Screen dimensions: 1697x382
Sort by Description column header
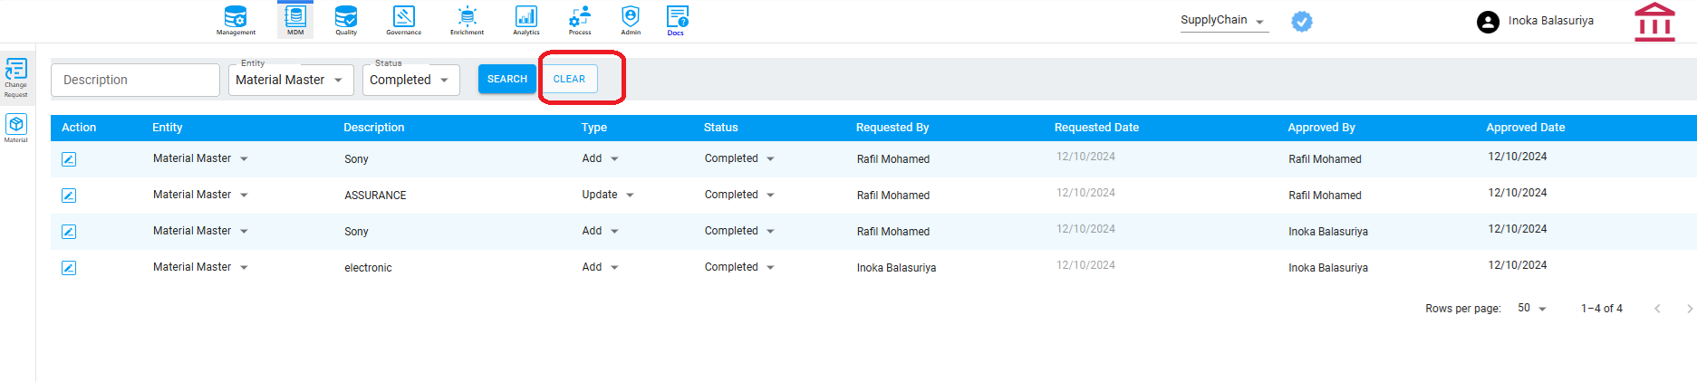(374, 128)
